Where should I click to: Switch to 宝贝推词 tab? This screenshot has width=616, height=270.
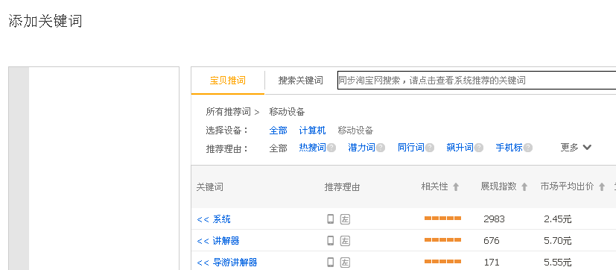[228, 81]
